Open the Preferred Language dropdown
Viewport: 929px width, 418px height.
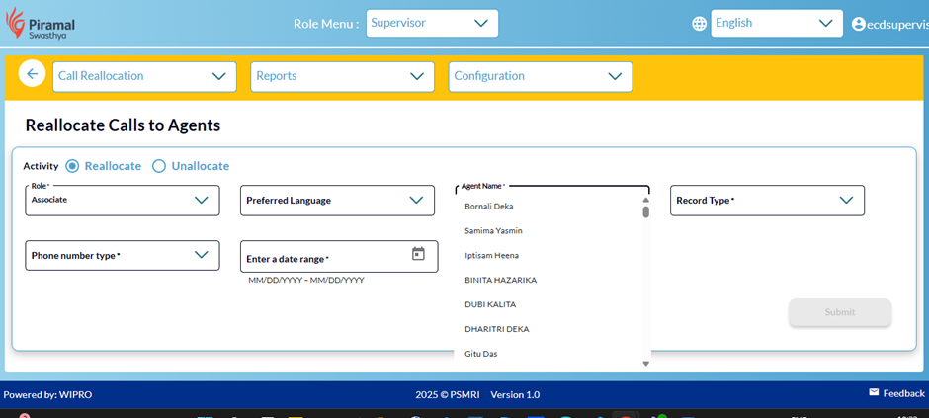(x=337, y=200)
